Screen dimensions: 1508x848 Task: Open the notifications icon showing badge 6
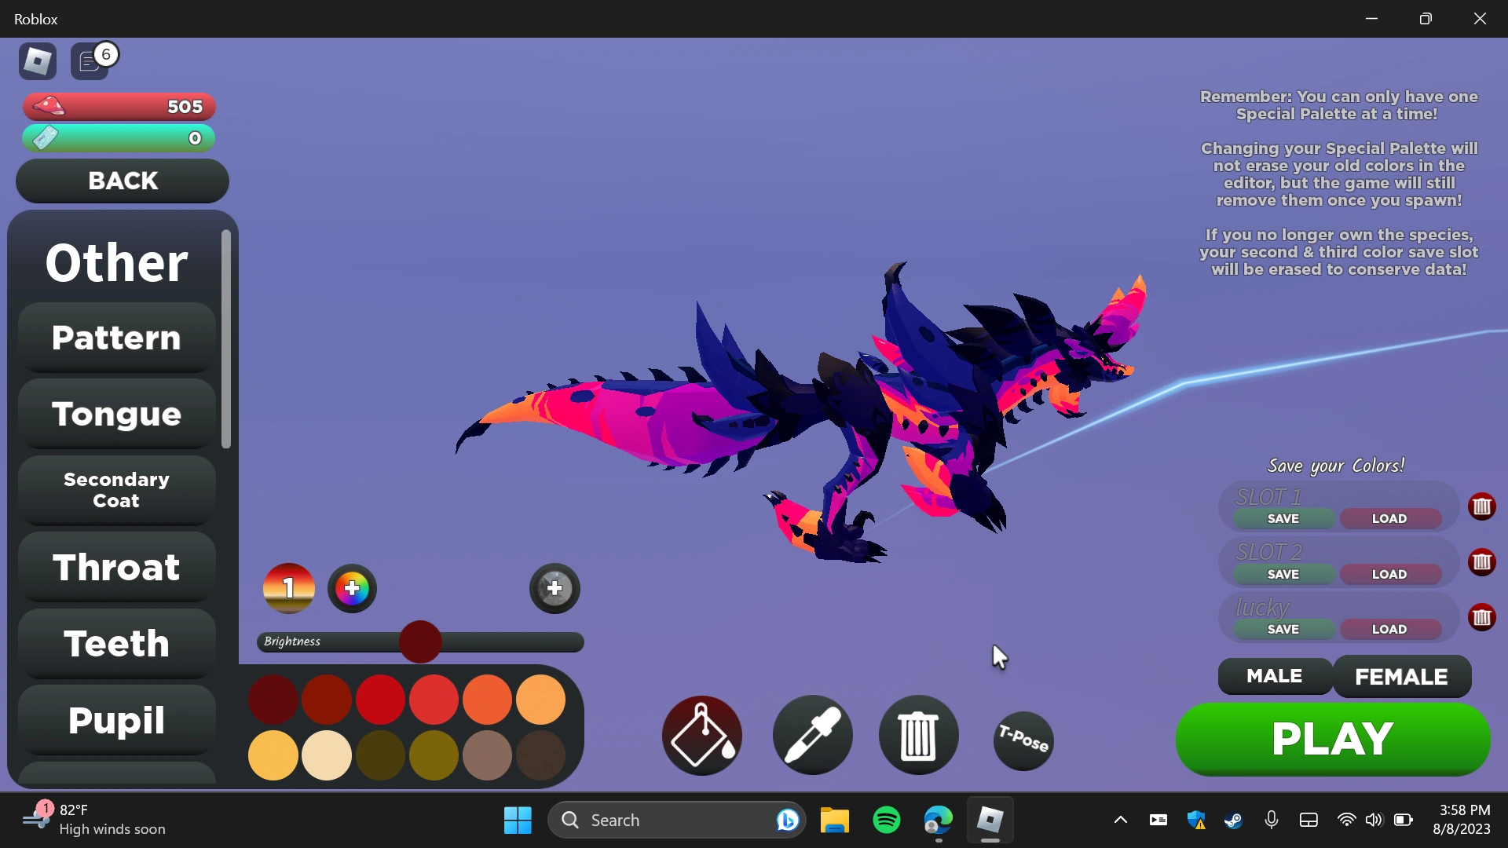[90, 60]
